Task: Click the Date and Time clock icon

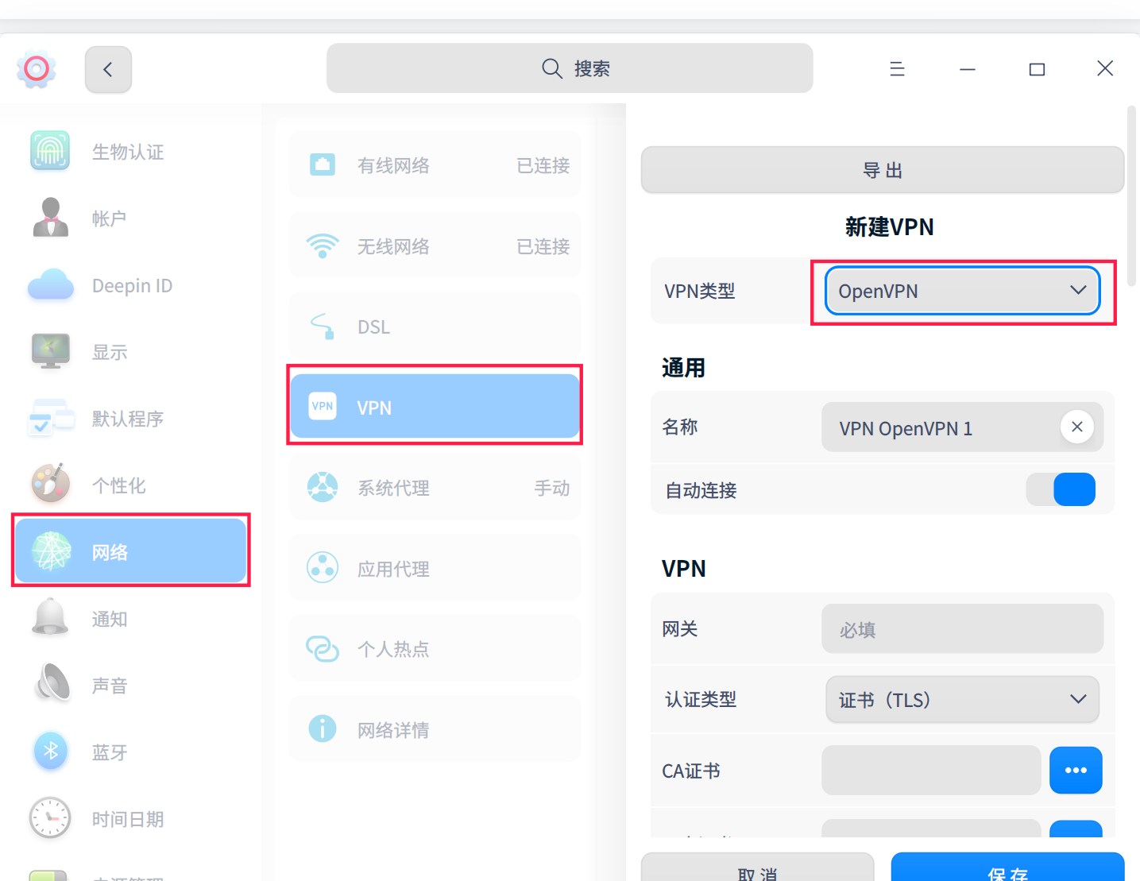Action: 50,817
